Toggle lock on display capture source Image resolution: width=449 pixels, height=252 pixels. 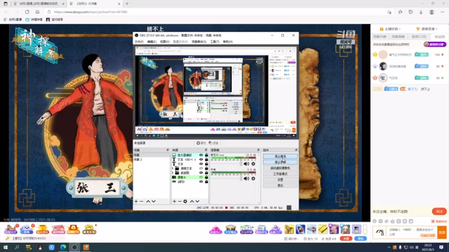click(206, 155)
